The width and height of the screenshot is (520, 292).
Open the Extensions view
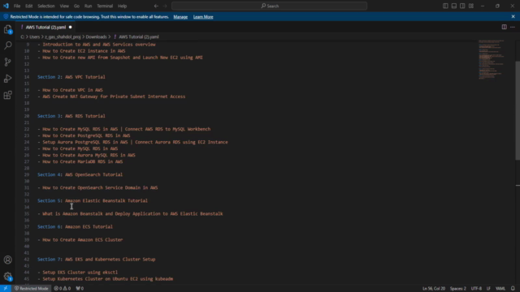pos(7,95)
